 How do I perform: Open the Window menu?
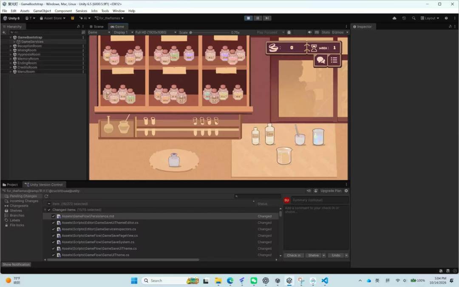coord(119,11)
